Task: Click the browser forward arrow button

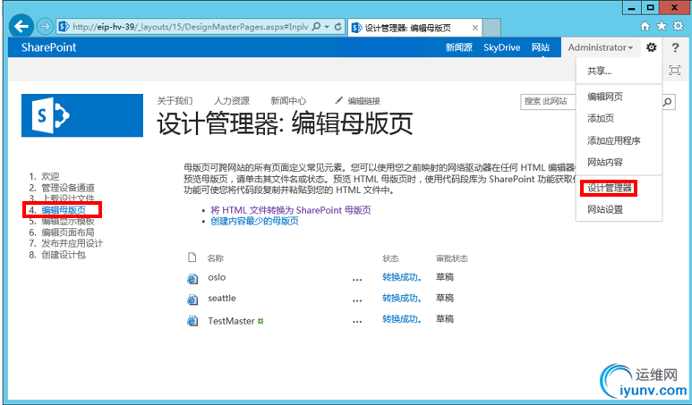Action: tap(45, 27)
